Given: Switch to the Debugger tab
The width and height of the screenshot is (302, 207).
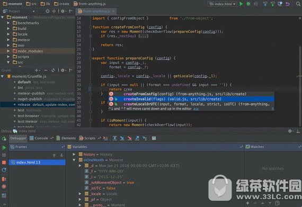Looking at the screenshot, I should coord(18,138).
